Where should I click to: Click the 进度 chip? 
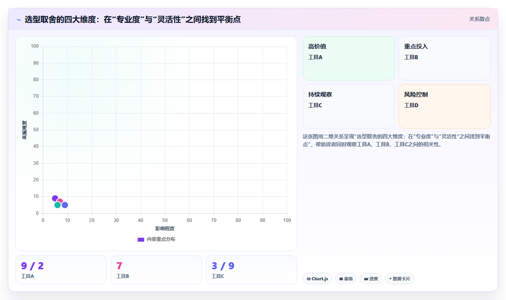(x=371, y=279)
